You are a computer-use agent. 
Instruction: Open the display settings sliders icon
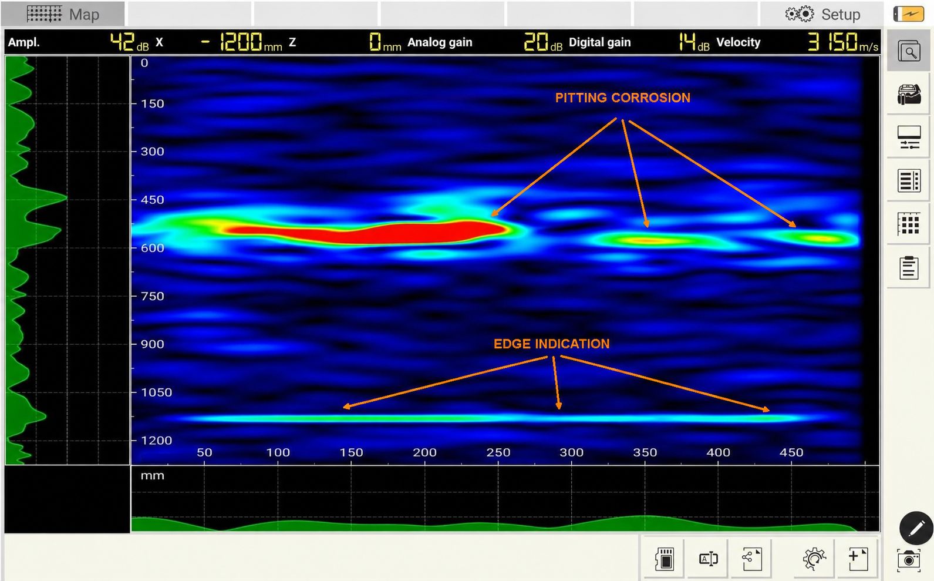tap(909, 138)
